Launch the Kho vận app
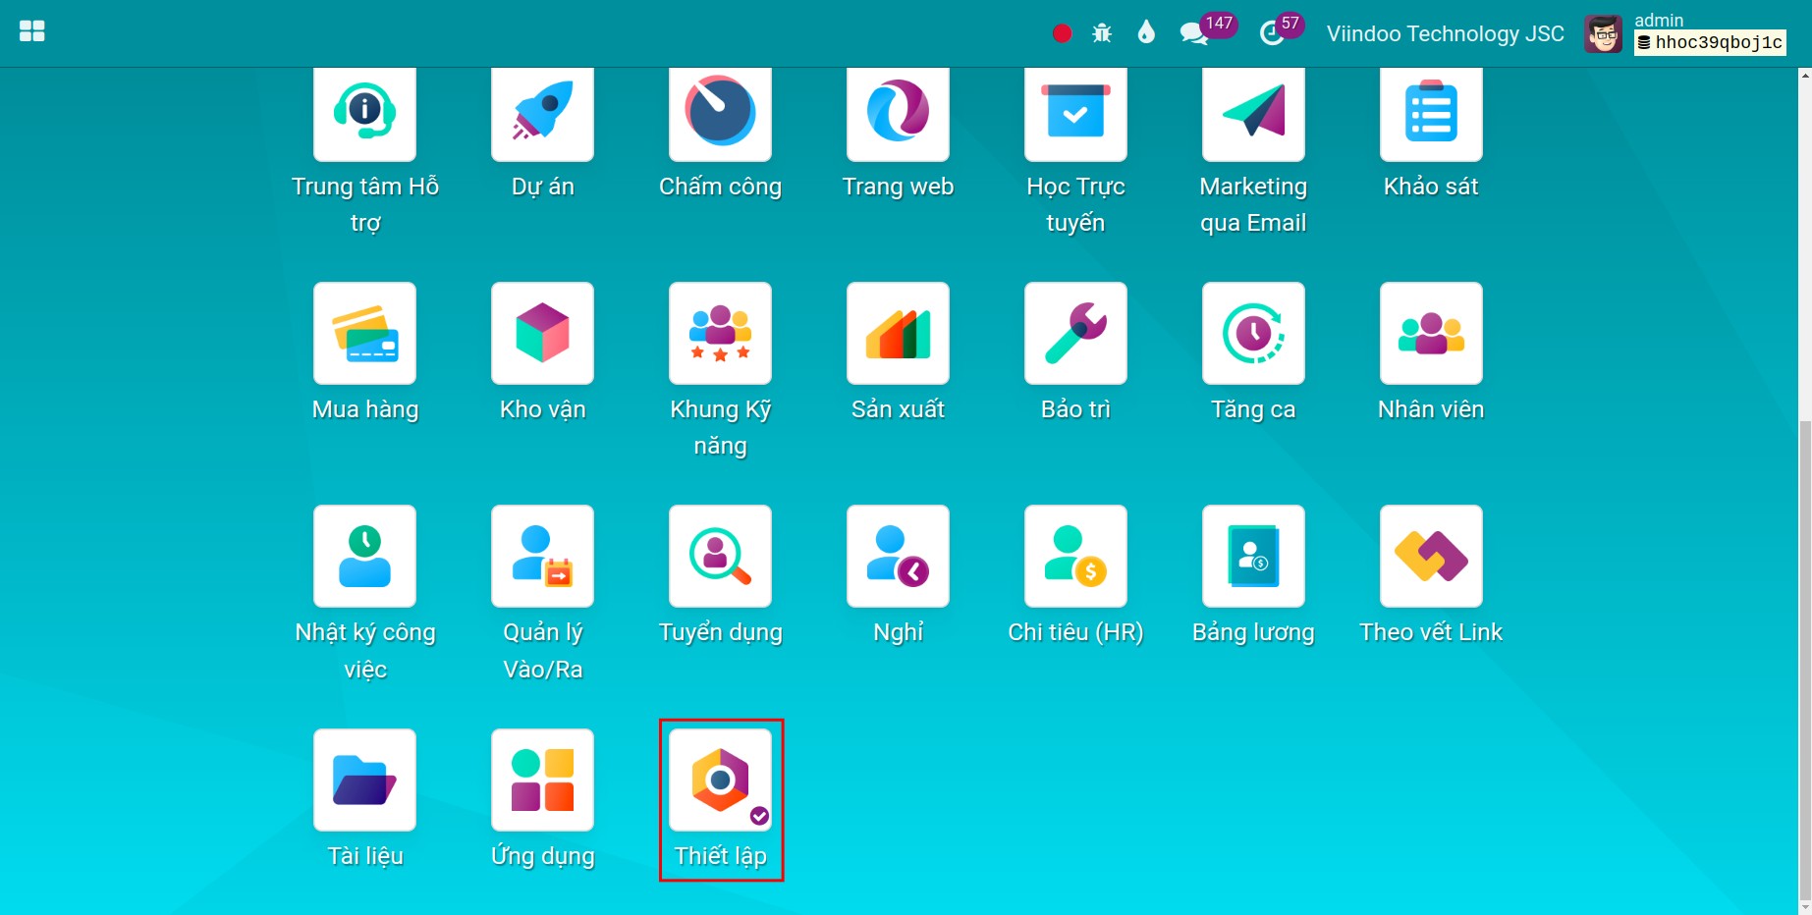Screen dimensions: 1812x915 [x=542, y=333]
